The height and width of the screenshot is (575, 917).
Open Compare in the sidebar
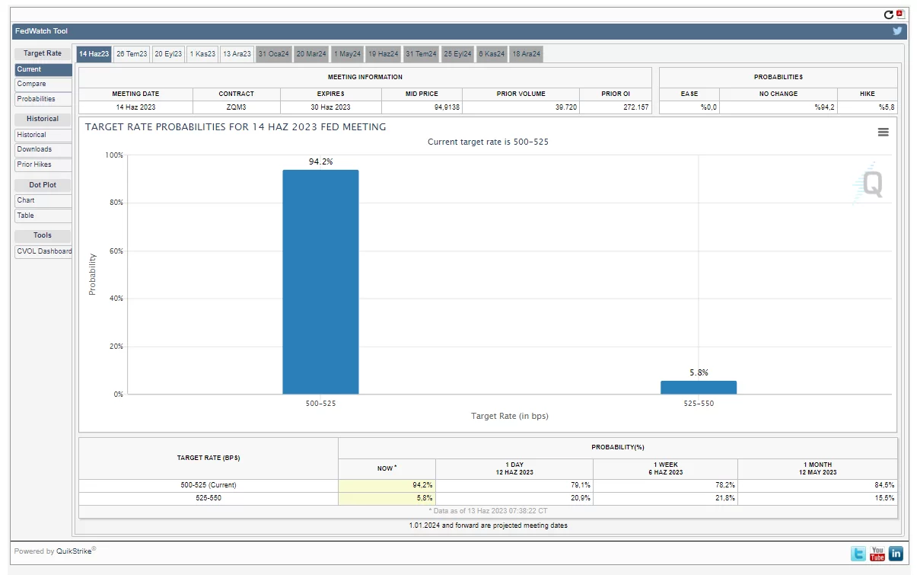[43, 84]
